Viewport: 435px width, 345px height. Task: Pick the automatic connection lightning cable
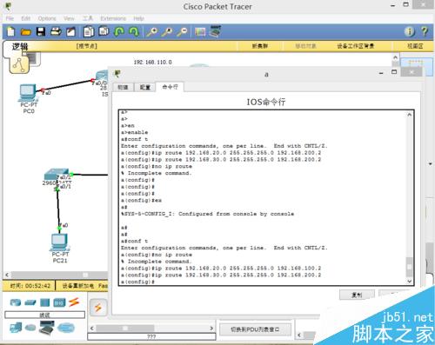point(98,308)
